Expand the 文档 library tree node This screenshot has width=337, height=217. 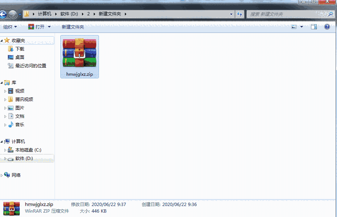coord(5,116)
